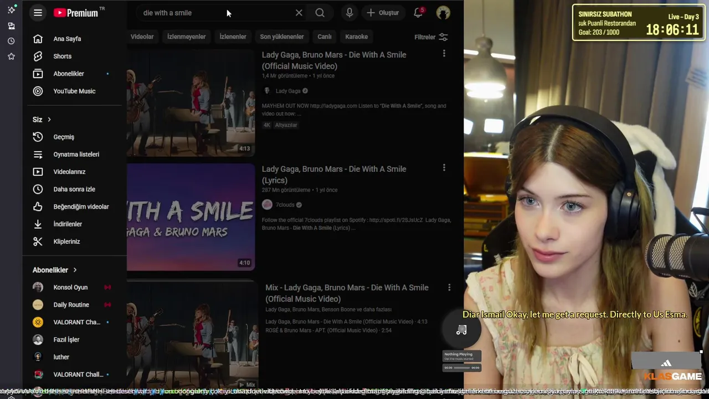Open Fazıl İşler channel
The height and width of the screenshot is (399, 709).
(x=74, y=340)
